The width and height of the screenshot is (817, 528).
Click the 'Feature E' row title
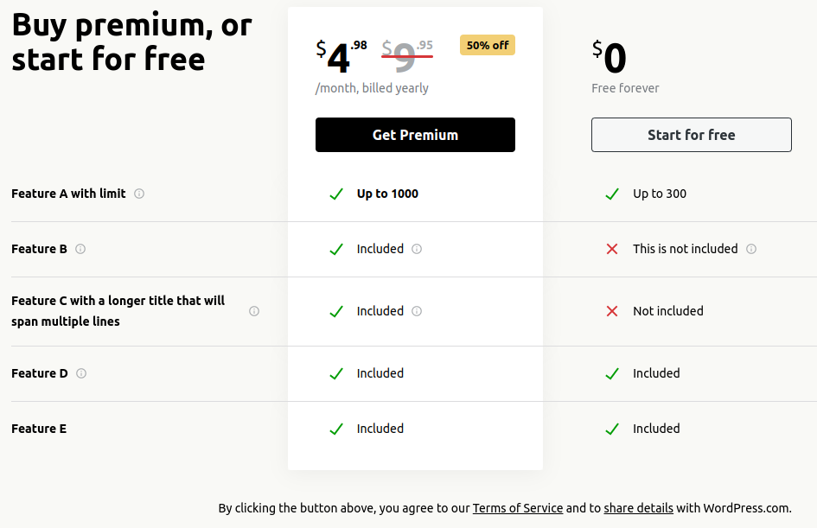point(39,429)
